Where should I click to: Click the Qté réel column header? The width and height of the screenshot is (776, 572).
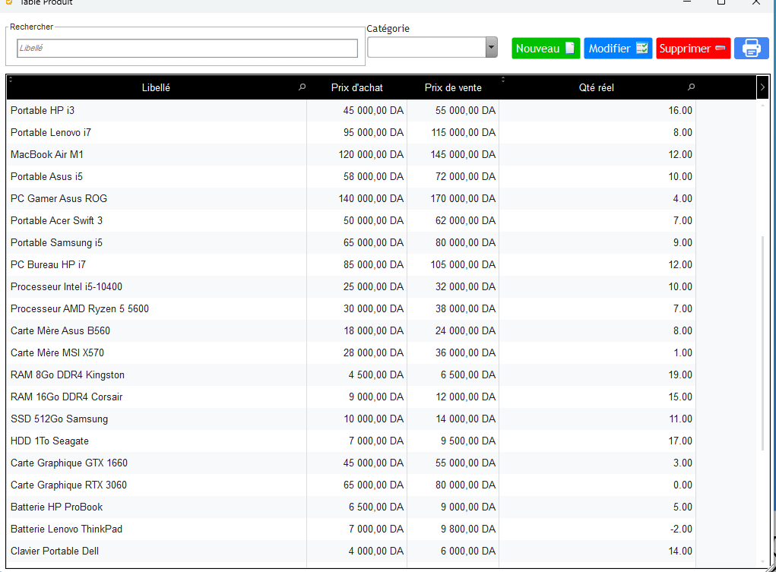[596, 87]
